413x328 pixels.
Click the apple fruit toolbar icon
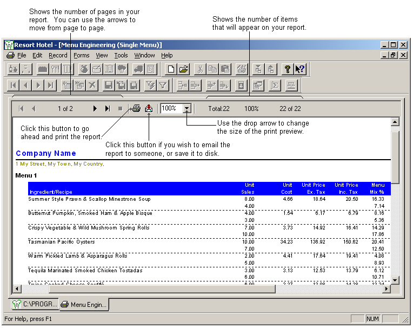tap(84, 69)
